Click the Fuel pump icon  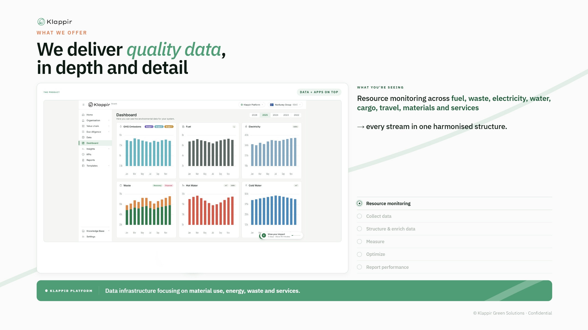tap(183, 127)
